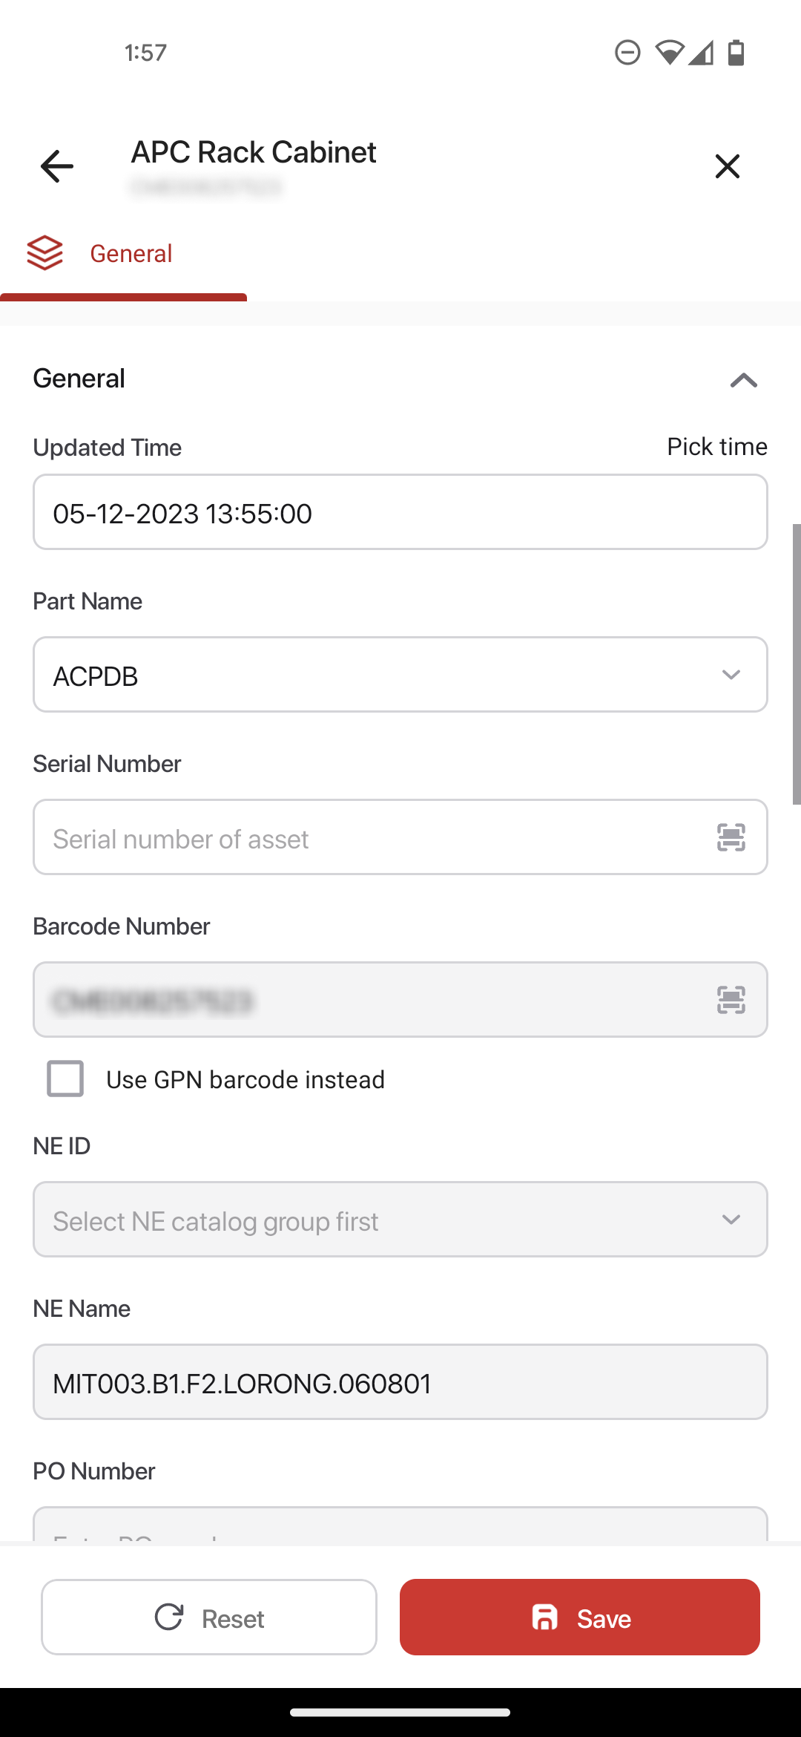Collapse the General section chevron

point(743,380)
